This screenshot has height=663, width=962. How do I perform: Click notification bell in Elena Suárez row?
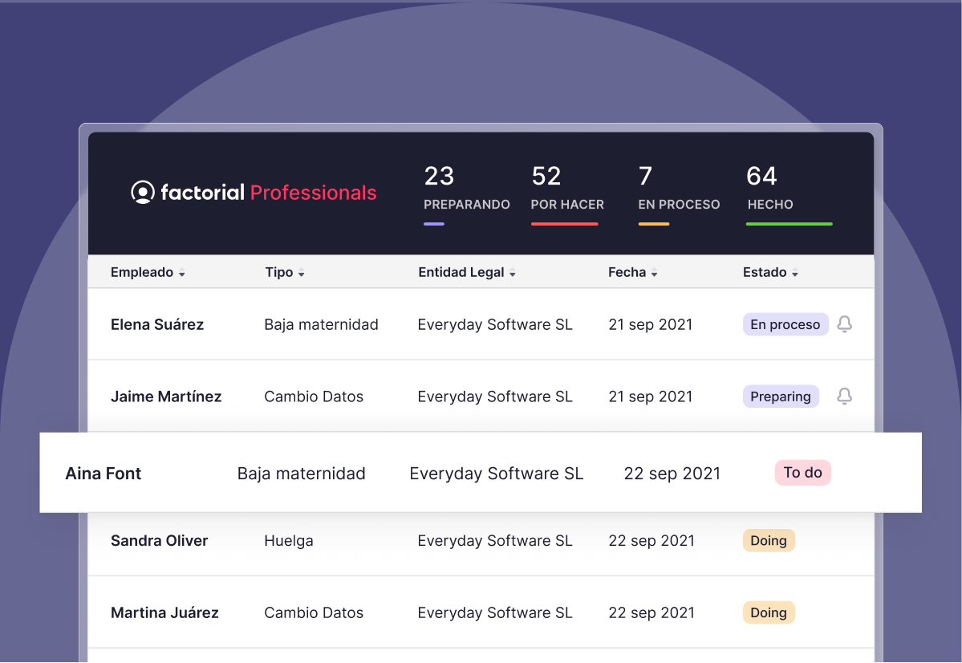844,324
